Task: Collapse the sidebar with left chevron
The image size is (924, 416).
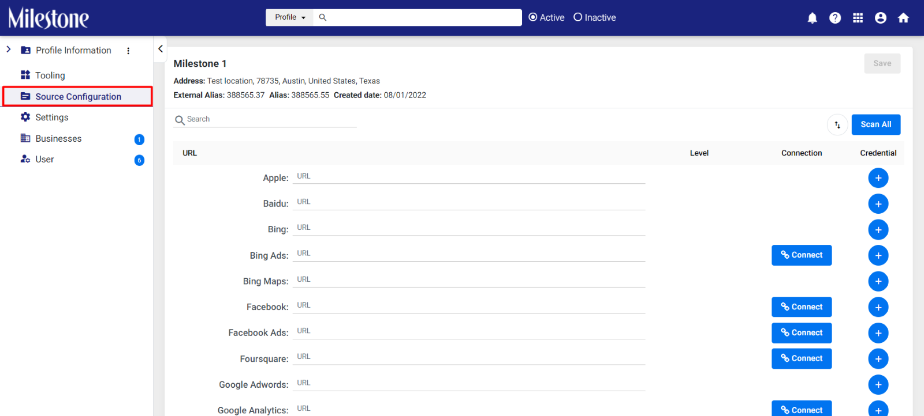Action: click(x=161, y=49)
